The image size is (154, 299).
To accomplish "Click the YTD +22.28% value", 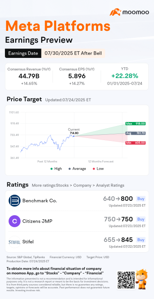I will pyautogui.click(x=124, y=76).
